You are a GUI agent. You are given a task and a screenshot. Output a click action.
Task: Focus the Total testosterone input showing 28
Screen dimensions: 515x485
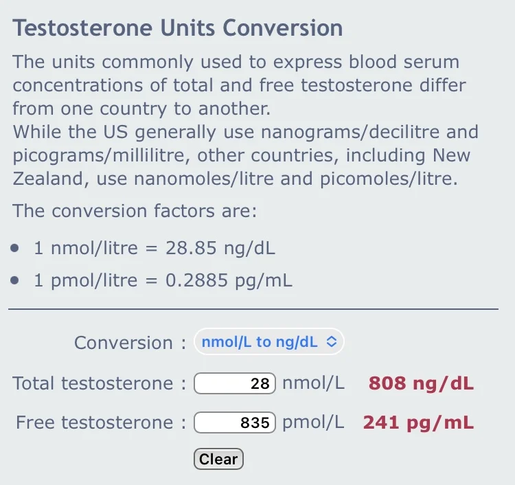(x=235, y=383)
